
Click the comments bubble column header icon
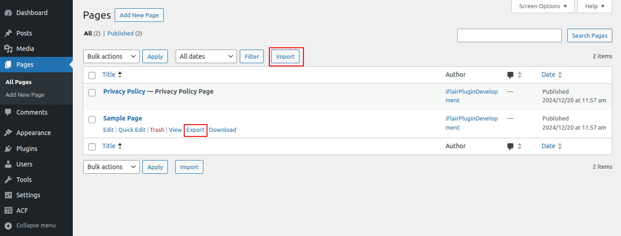coord(510,75)
